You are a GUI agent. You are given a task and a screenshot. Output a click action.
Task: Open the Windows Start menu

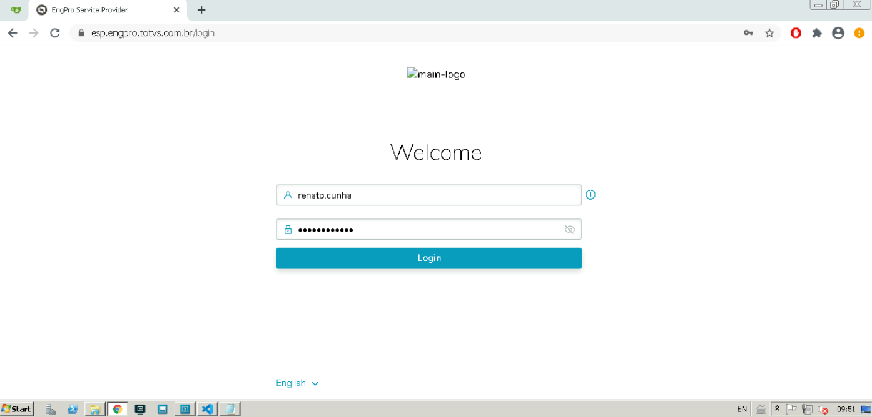point(17,409)
